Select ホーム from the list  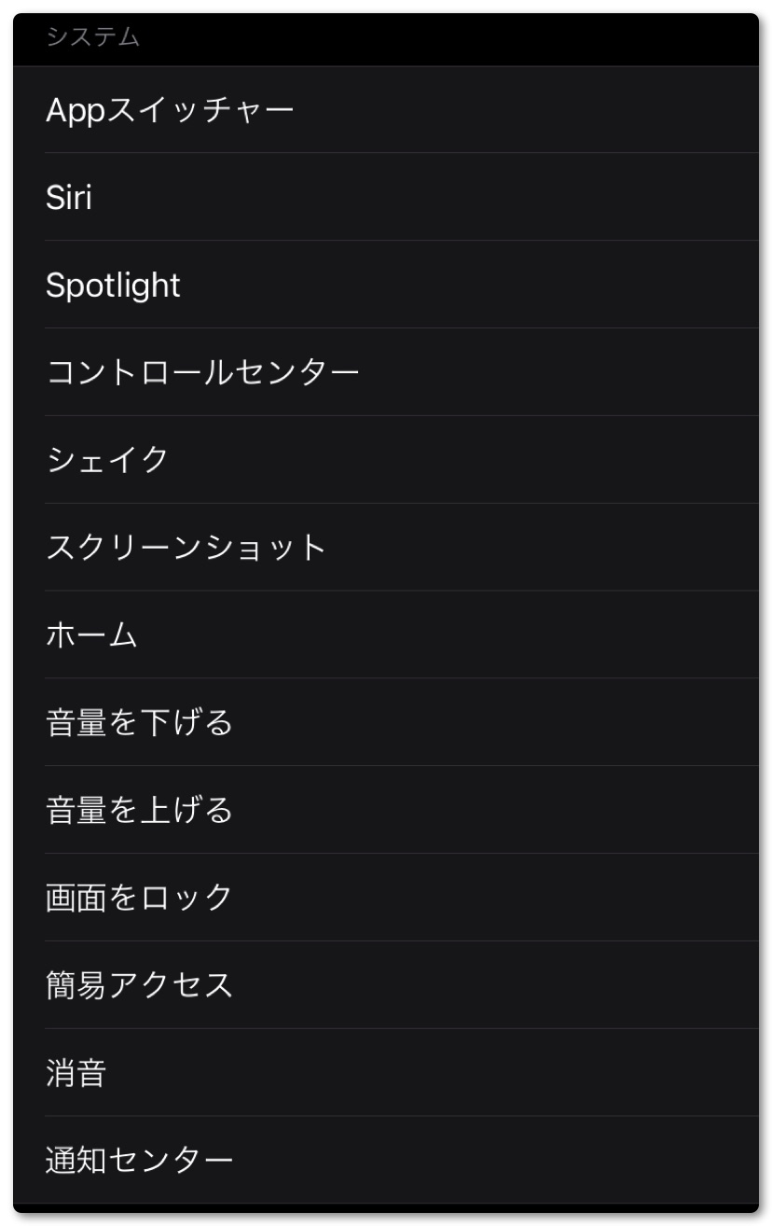(91, 635)
